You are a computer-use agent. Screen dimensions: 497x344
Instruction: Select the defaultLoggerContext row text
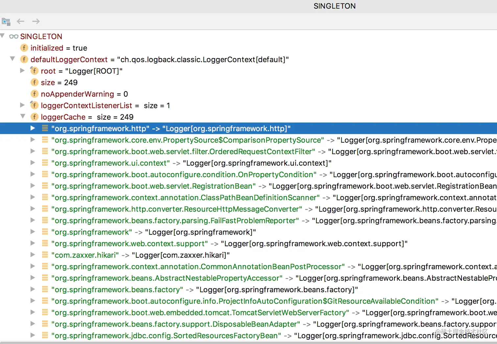click(160, 59)
